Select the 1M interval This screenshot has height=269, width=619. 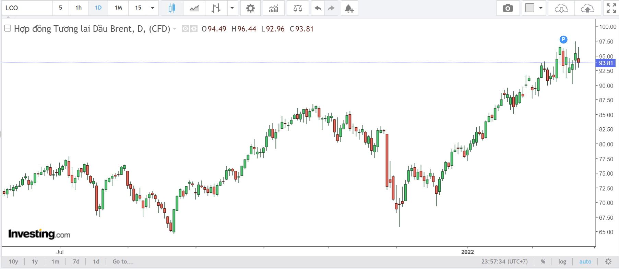tap(118, 8)
